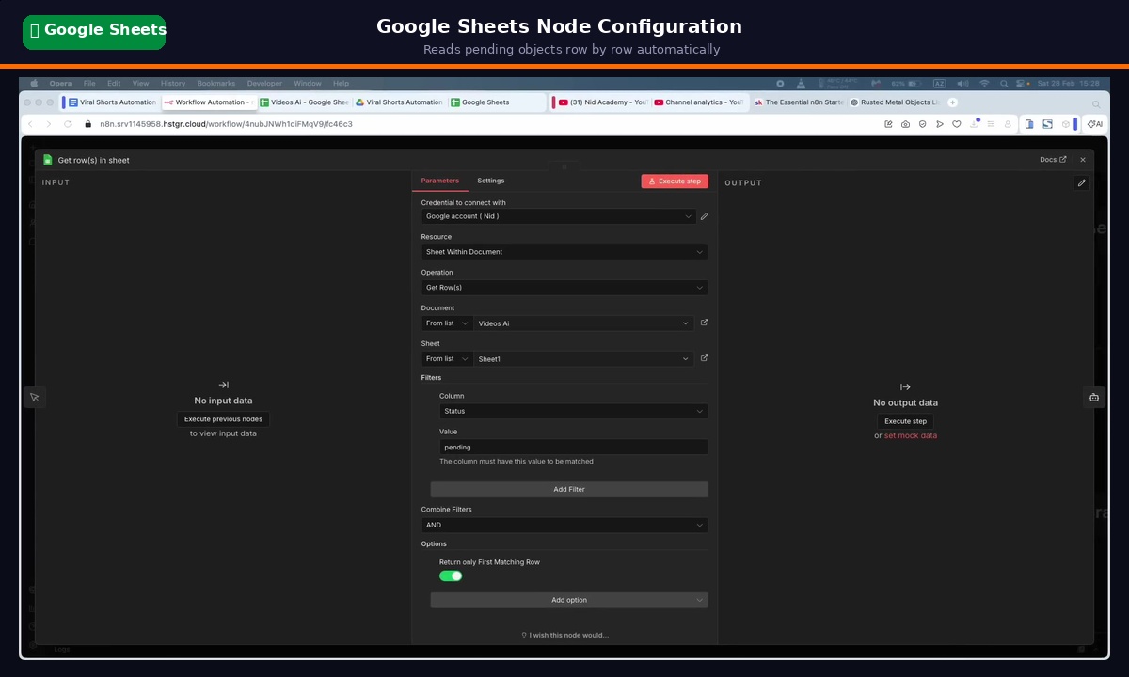Switch to Videos Ai Google Sheets browser tab
The height and width of the screenshot is (677, 1129).
click(x=305, y=102)
